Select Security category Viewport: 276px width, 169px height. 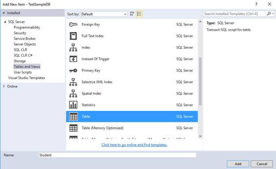click(x=20, y=33)
